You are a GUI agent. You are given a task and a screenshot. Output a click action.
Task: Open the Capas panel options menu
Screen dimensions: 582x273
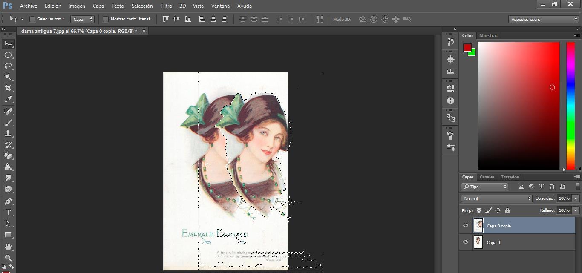pos(577,177)
